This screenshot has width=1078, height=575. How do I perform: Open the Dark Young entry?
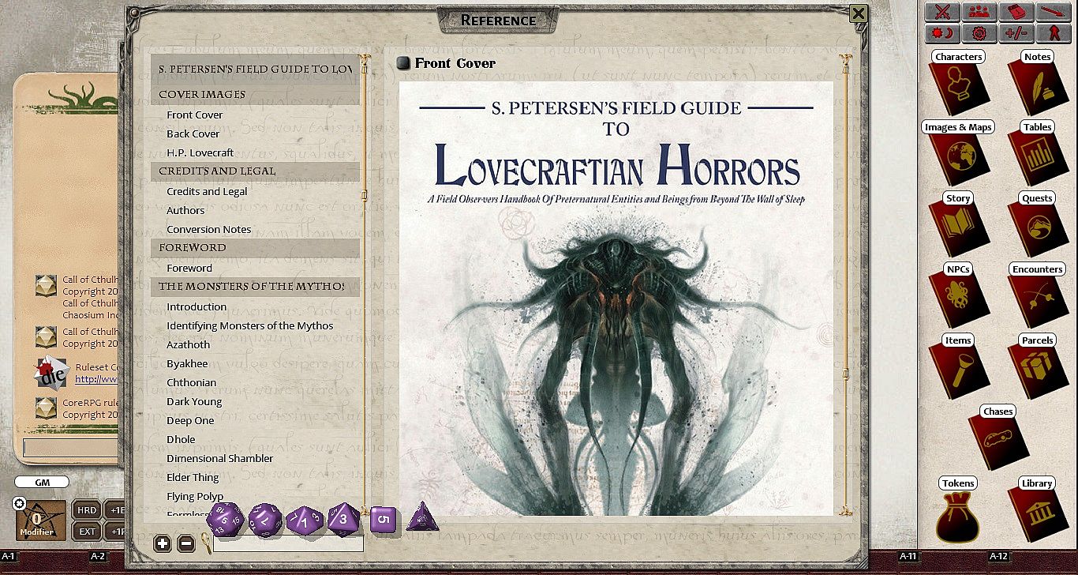click(194, 401)
